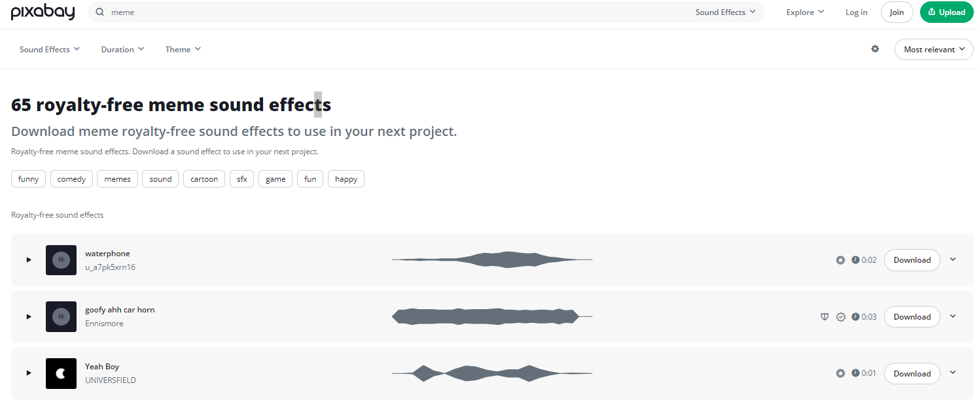Seek in the waterphone waveform

click(x=492, y=260)
